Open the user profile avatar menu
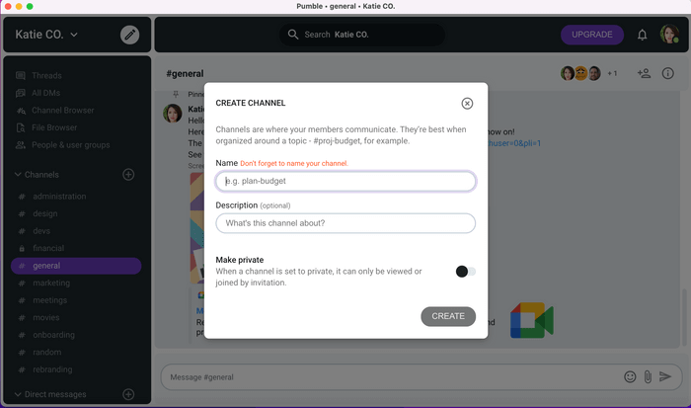The width and height of the screenshot is (691, 408). pyautogui.click(x=669, y=34)
